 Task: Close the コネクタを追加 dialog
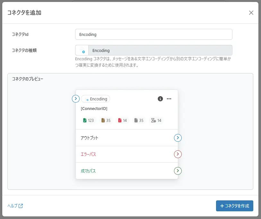(251, 13)
